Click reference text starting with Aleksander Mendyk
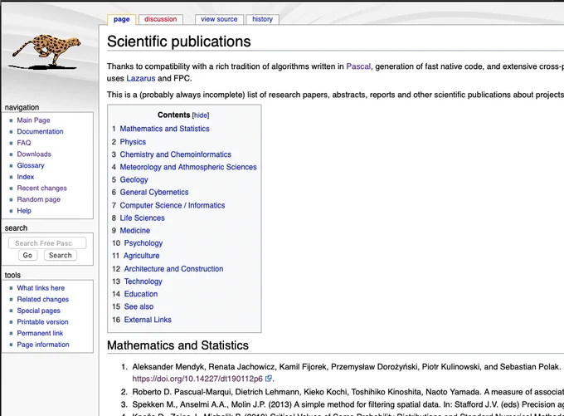 347,367
